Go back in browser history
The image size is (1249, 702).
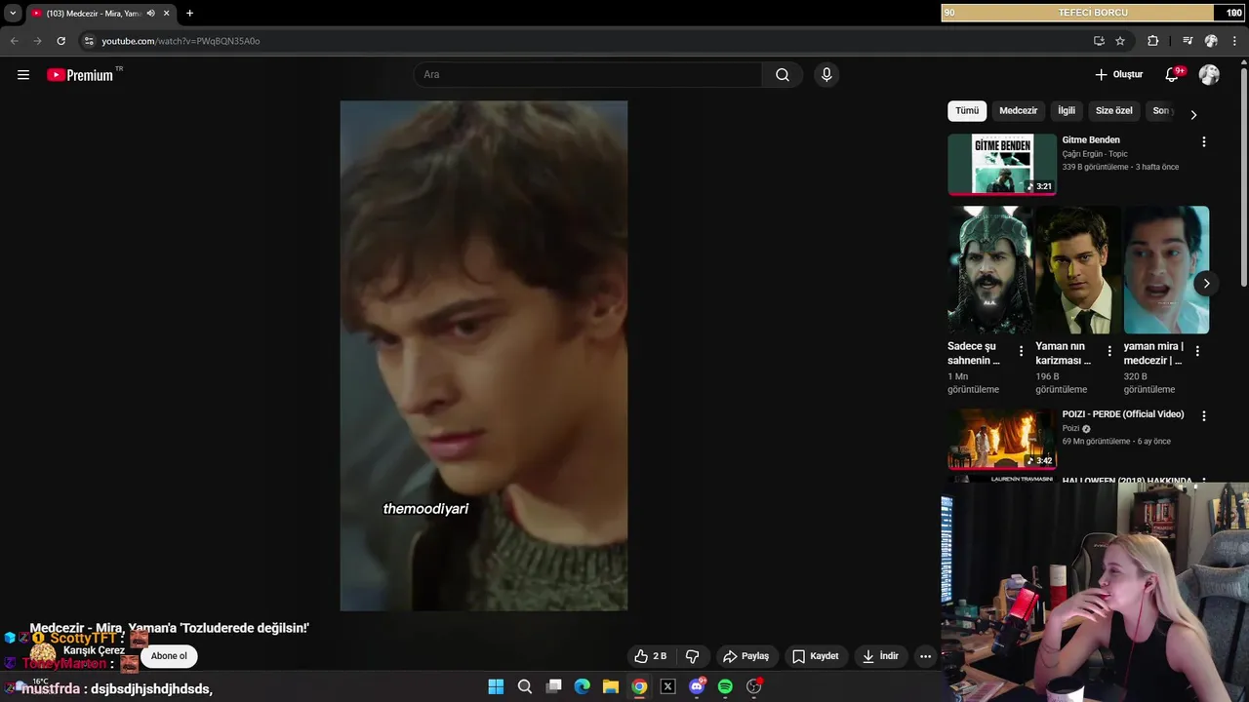14,41
